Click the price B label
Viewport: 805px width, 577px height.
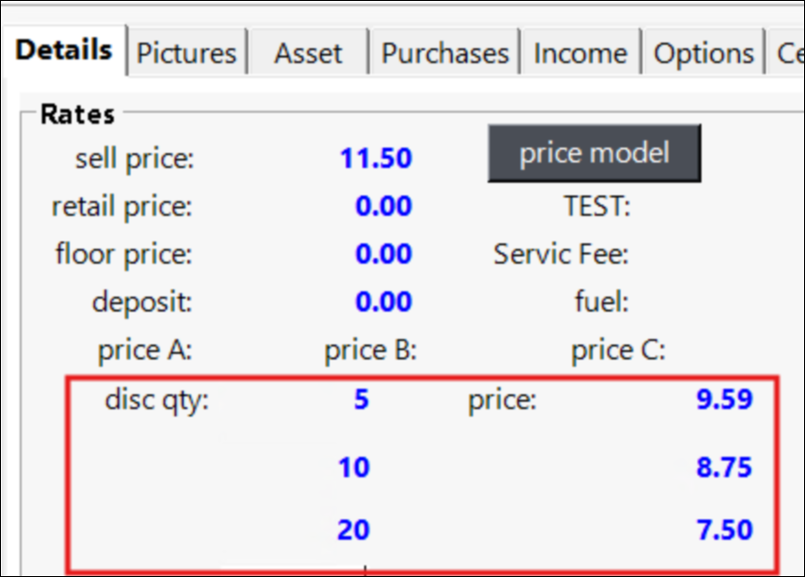click(x=369, y=350)
